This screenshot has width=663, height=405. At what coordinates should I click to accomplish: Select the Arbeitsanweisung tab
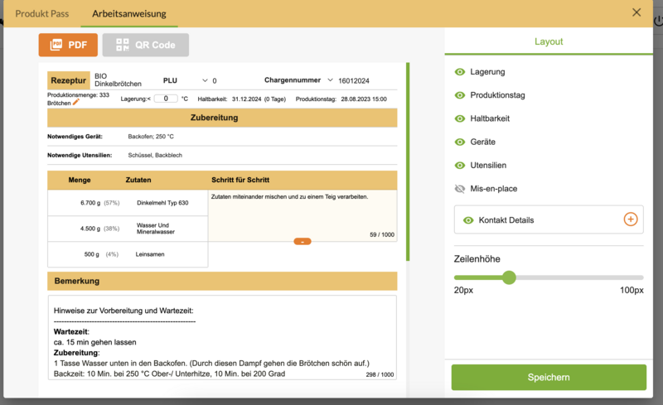point(129,13)
